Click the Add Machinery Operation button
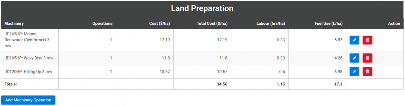 28,100
